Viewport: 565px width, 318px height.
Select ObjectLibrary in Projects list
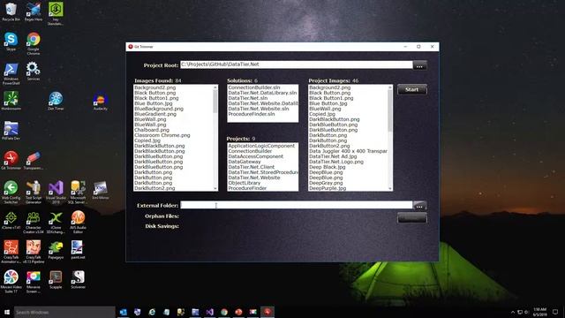point(245,183)
